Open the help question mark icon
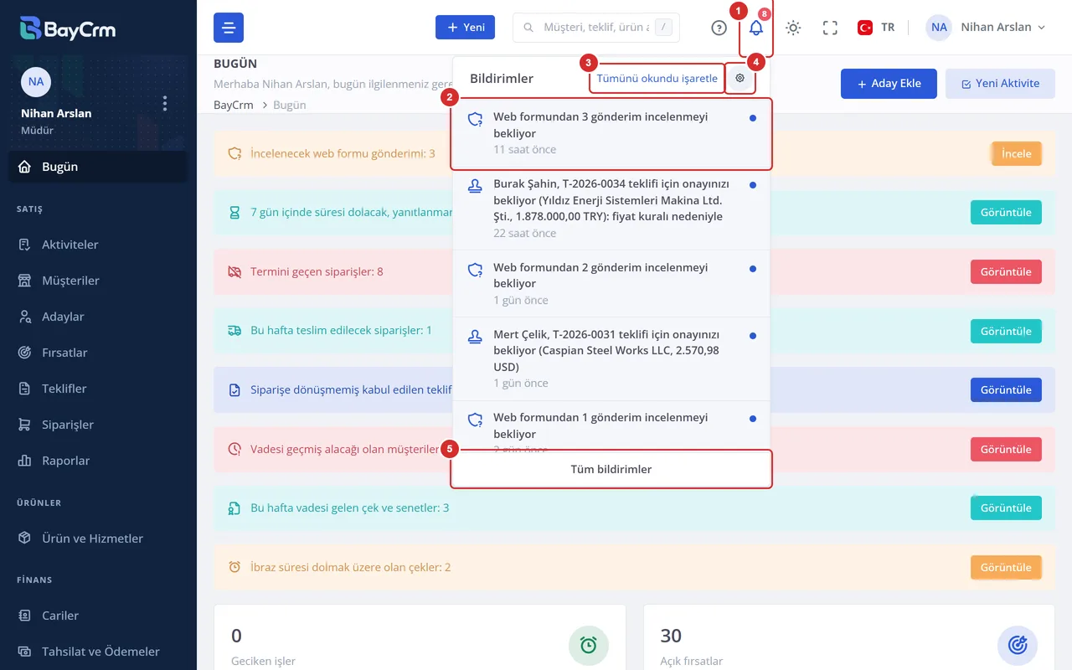1072x670 pixels. point(719,28)
